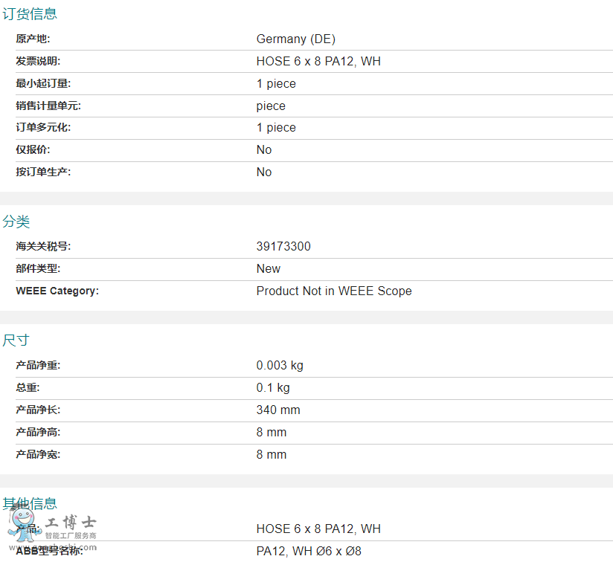This screenshot has width=613, height=562.
Task: Click the 部件类型 value New
Action: pos(269,269)
